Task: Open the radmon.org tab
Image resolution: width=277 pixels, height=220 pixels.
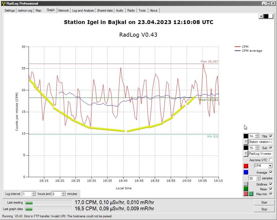Action: tap(25, 11)
